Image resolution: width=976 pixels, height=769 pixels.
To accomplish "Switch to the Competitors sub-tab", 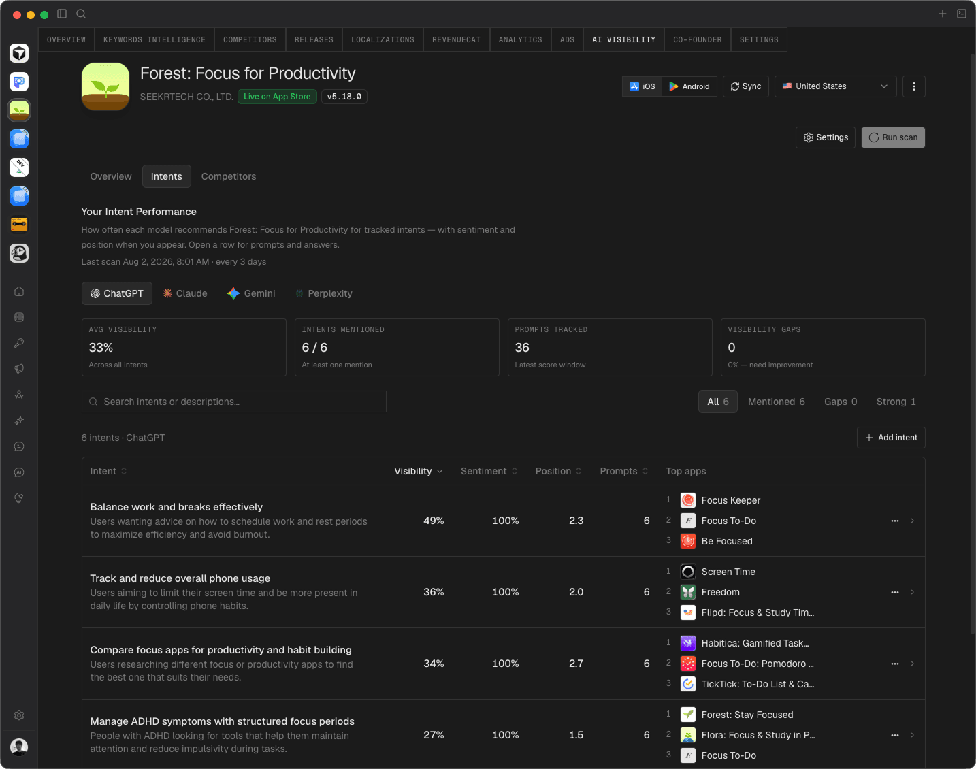I will pos(229,176).
